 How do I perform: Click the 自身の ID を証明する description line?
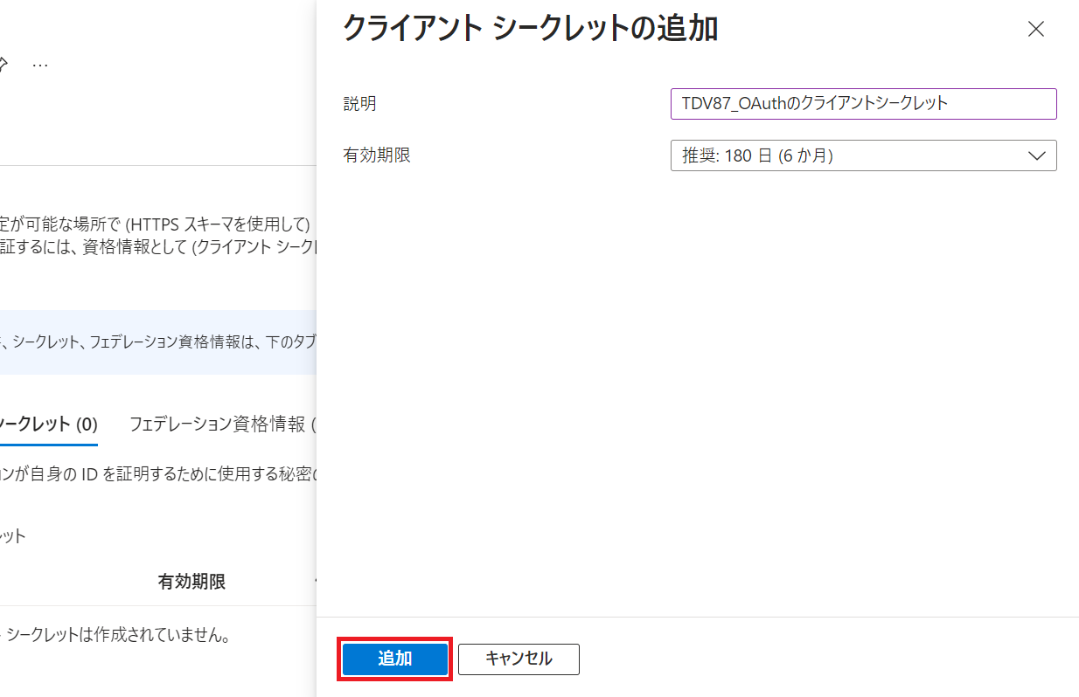pos(157,476)
